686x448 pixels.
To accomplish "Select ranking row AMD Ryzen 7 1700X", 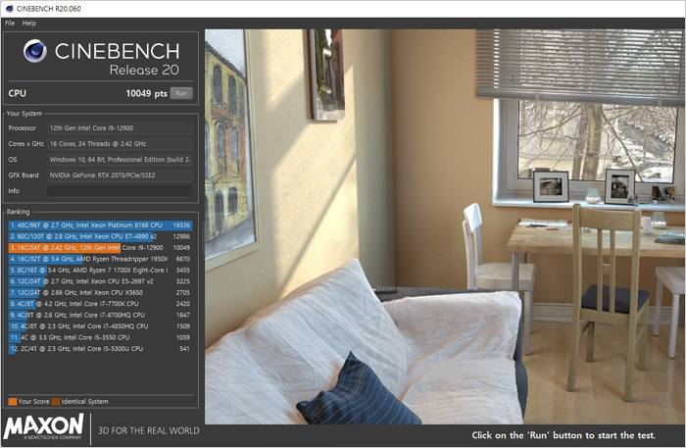I will click(100, 270).
